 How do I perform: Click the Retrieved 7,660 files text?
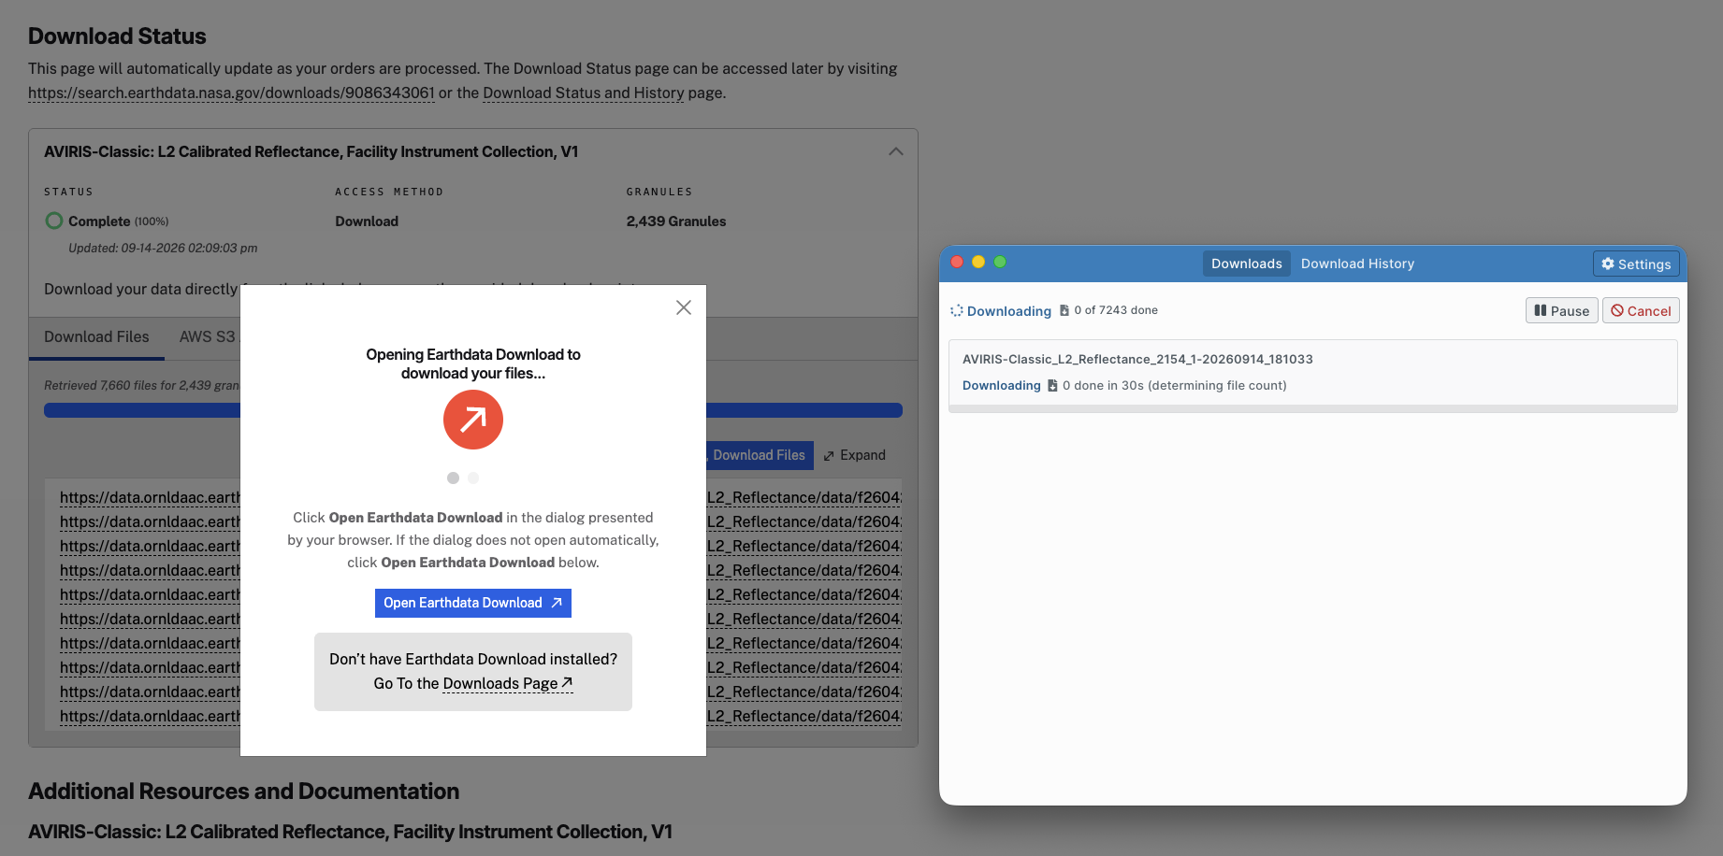point(142,385)
